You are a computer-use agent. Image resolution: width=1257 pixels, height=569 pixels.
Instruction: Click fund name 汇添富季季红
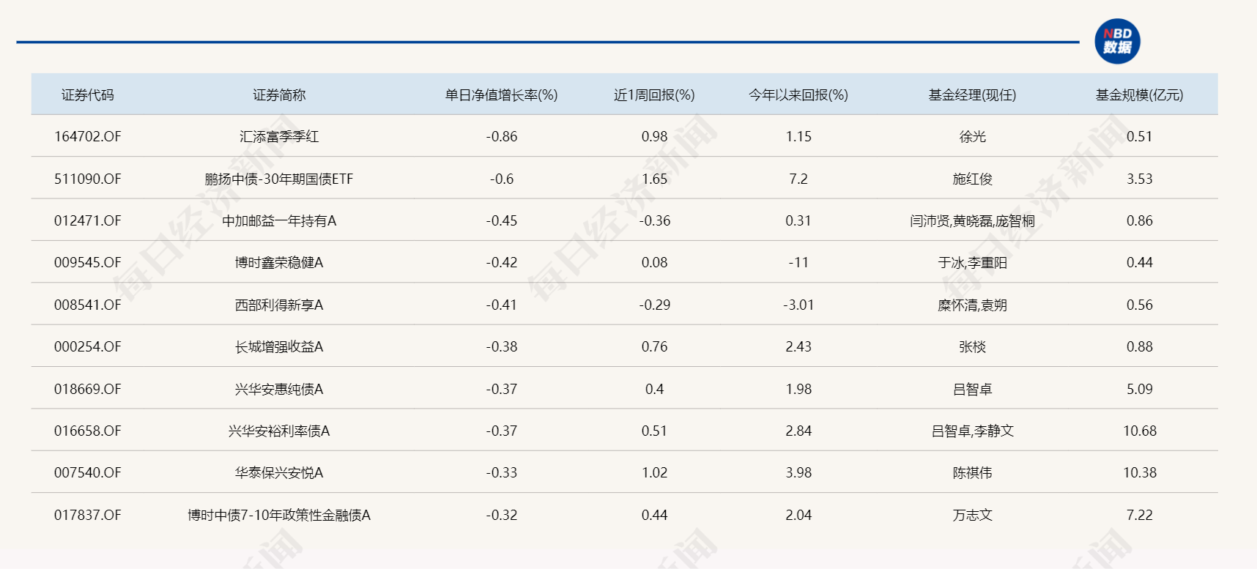click(279, 136)
